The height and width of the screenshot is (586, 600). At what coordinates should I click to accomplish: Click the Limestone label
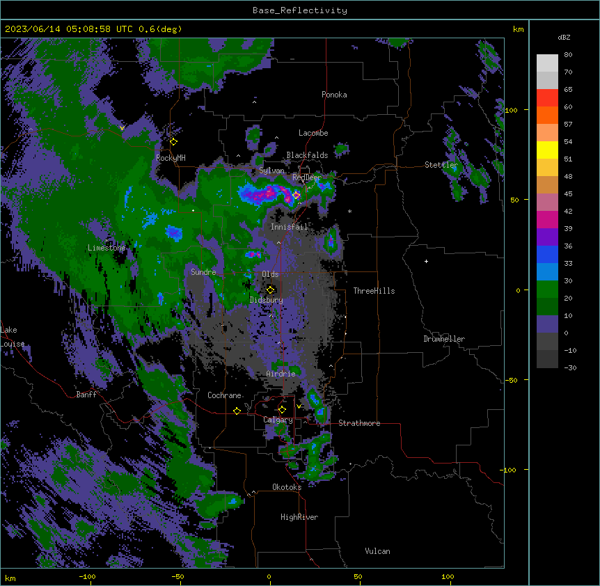[106, 248]
